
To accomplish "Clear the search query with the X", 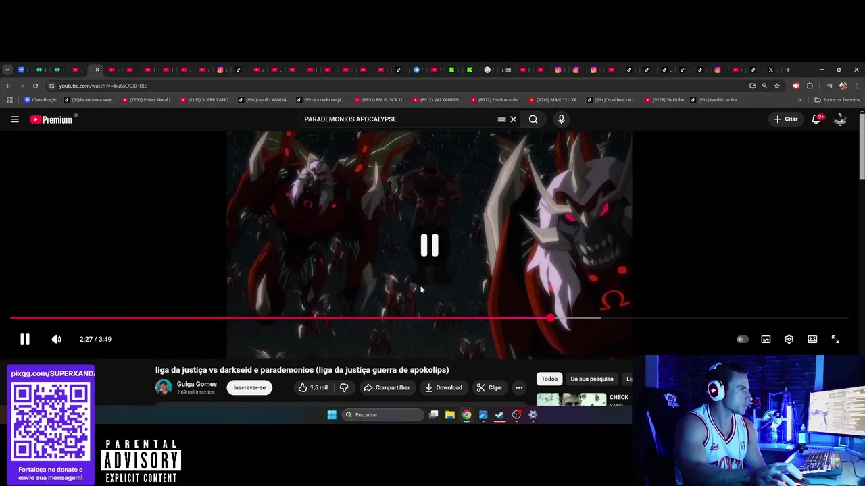I will 514,119.
